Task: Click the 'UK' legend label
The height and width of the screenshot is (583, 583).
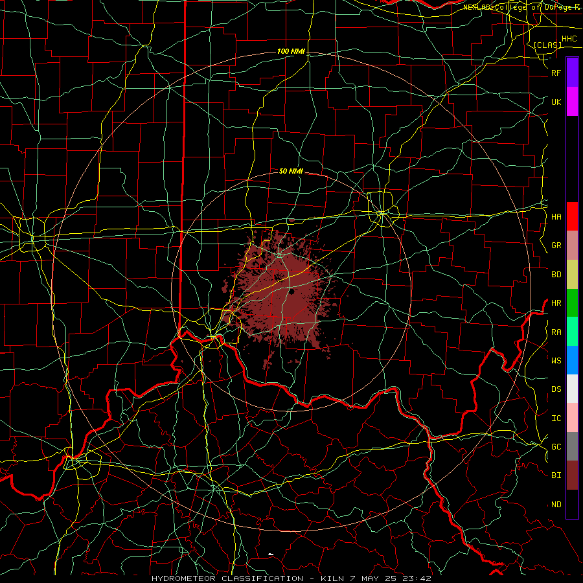Action: (x=556, y=102)
